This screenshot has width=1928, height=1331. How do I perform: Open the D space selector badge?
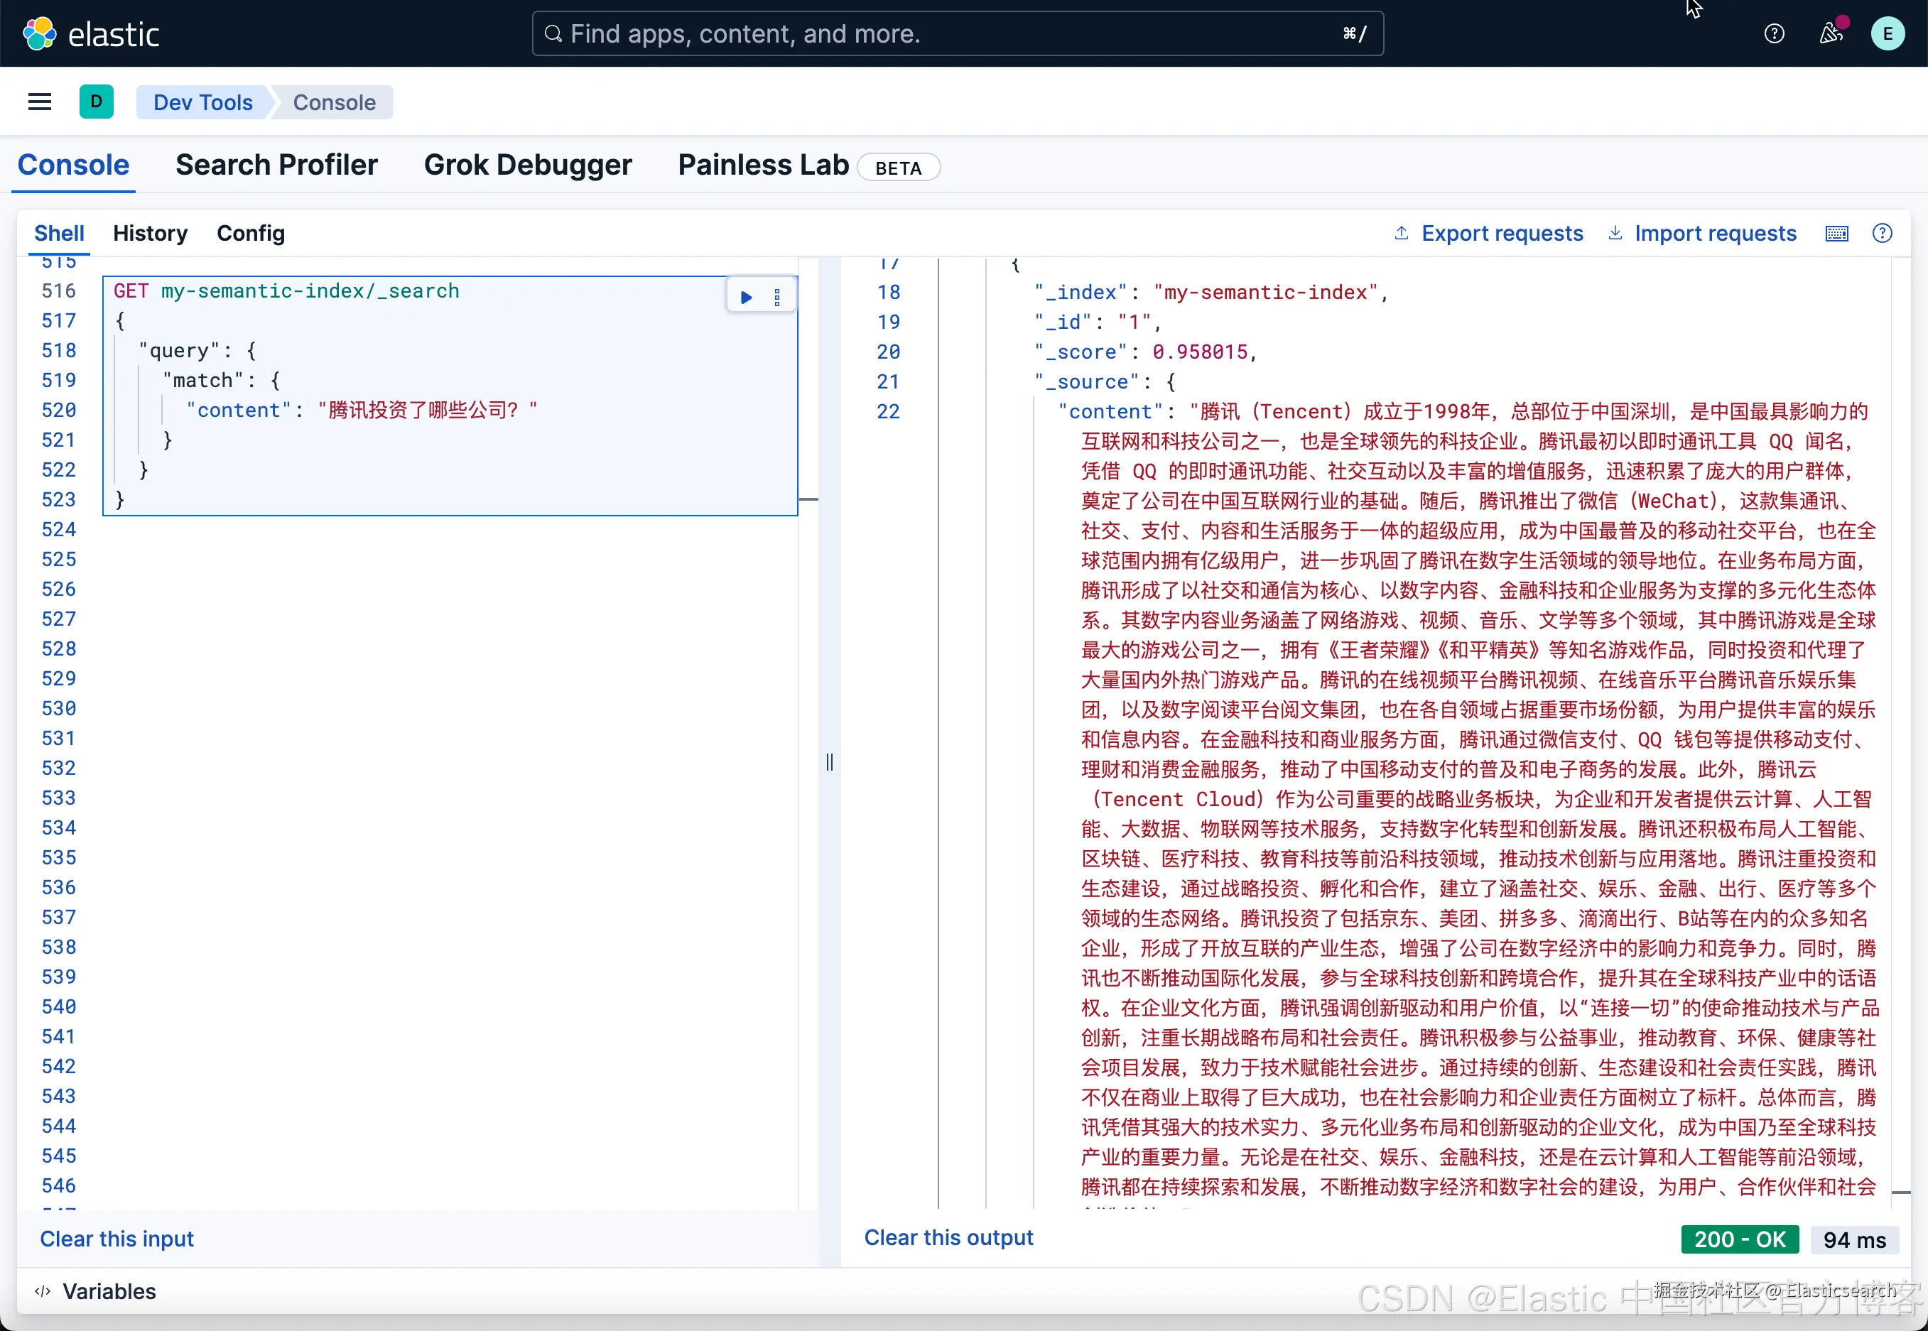pos(97,102)
